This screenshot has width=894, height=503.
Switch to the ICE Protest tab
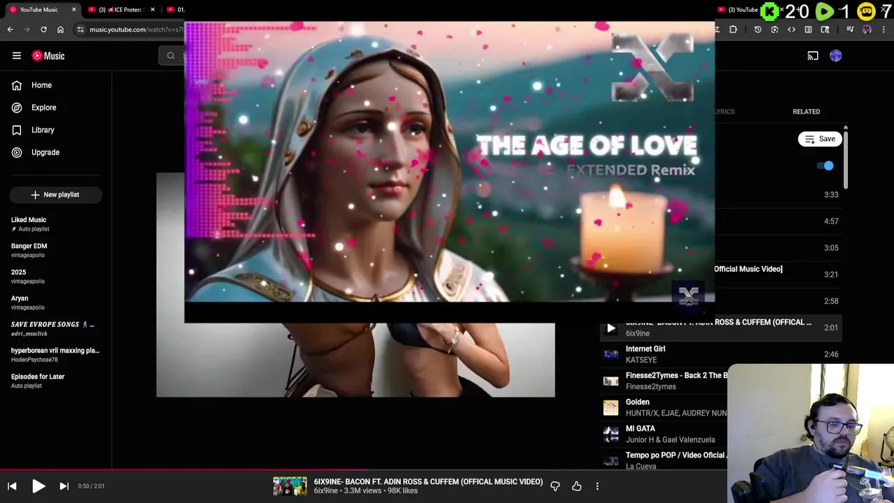point(122,10)
